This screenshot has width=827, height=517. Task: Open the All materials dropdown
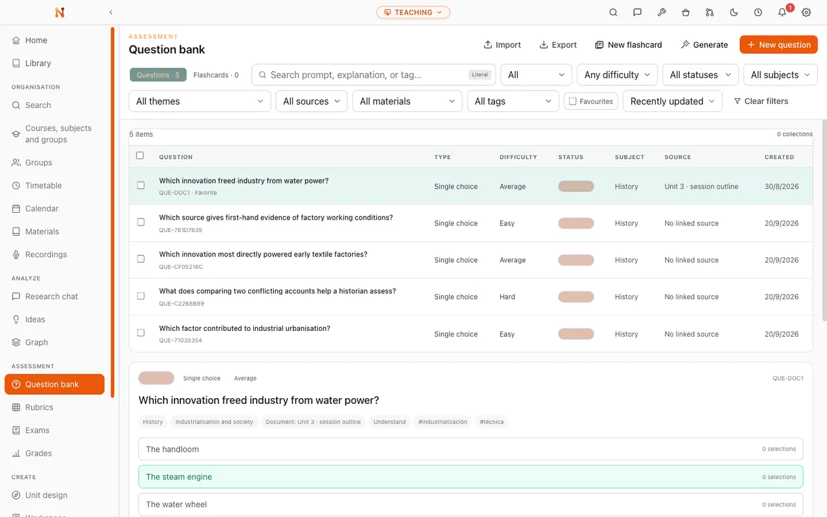(x=407, y=101)
